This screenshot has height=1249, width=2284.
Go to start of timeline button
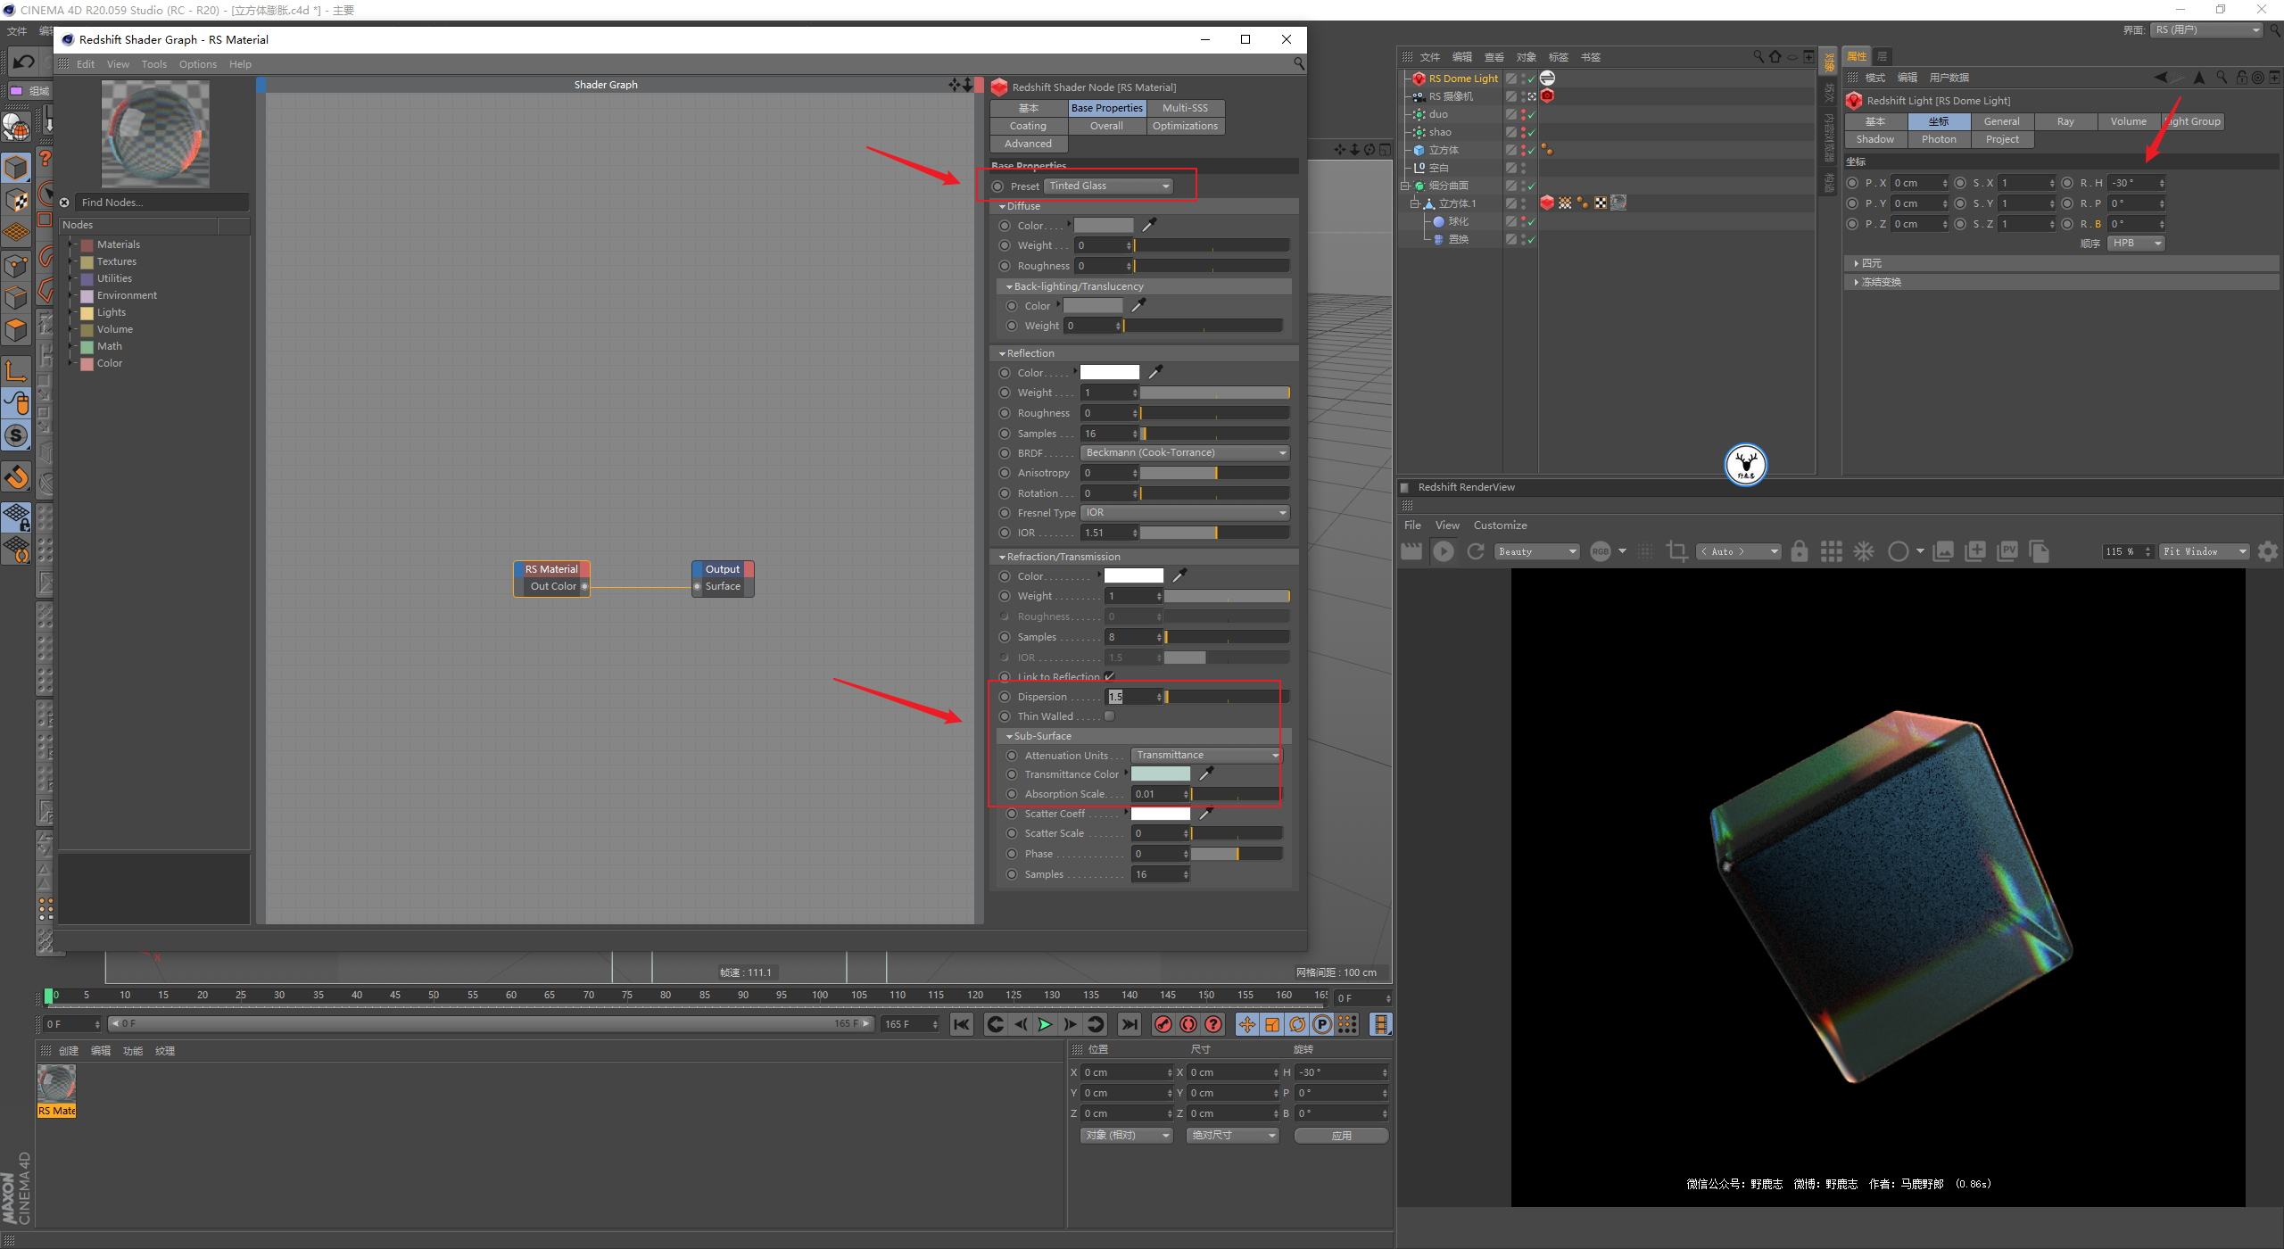(961, 1024)
